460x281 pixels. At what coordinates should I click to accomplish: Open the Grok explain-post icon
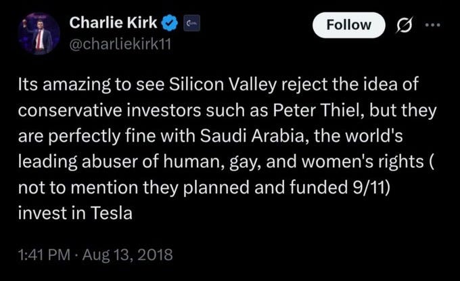(405, 26)
